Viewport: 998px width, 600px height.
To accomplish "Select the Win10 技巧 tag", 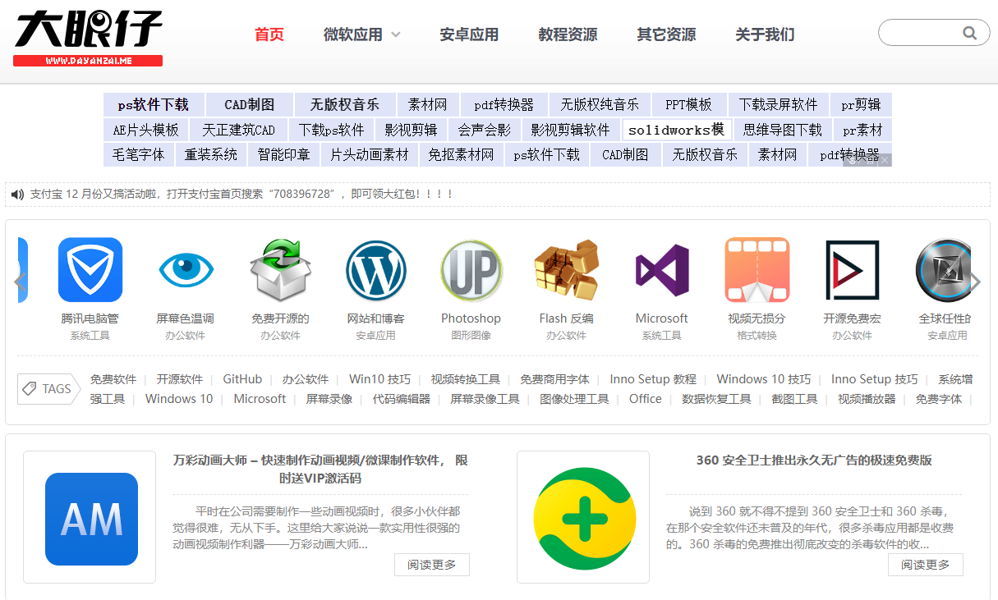I will [379, 379].
